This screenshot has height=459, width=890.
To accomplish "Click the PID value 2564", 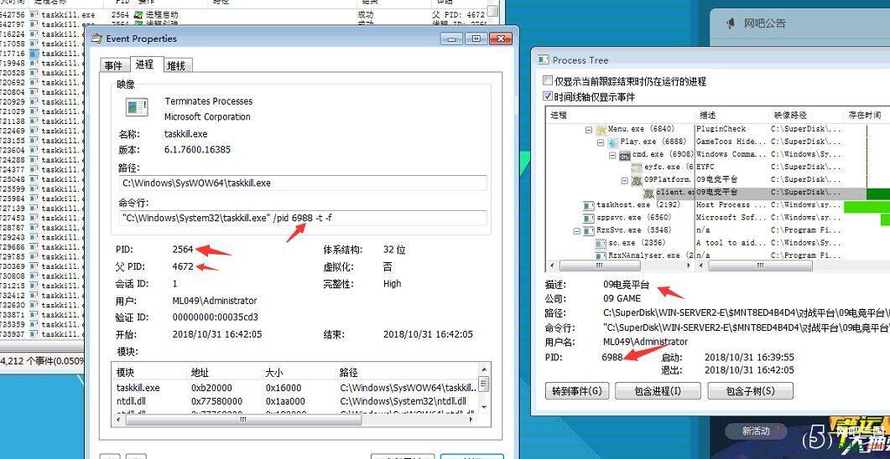I will tap(183, 250).
